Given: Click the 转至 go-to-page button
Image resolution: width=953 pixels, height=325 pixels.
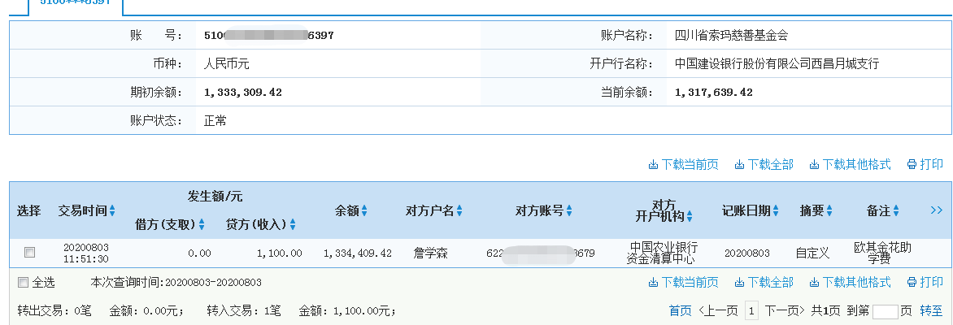Looking at the screenshot, I should 931,310.
